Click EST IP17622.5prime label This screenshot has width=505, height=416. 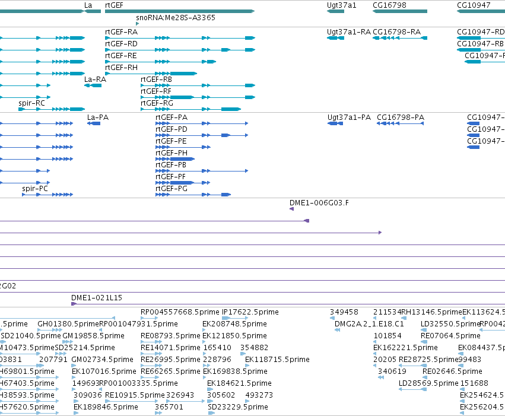(x=250, y=312)
